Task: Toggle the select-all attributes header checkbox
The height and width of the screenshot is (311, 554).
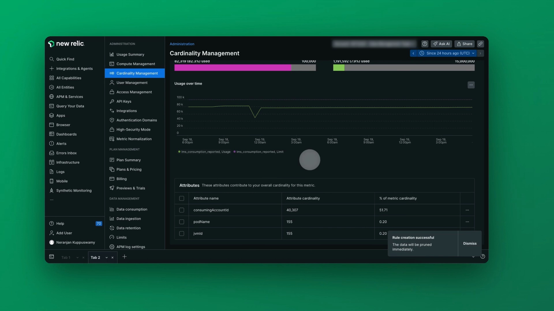Action: [181, 198]
